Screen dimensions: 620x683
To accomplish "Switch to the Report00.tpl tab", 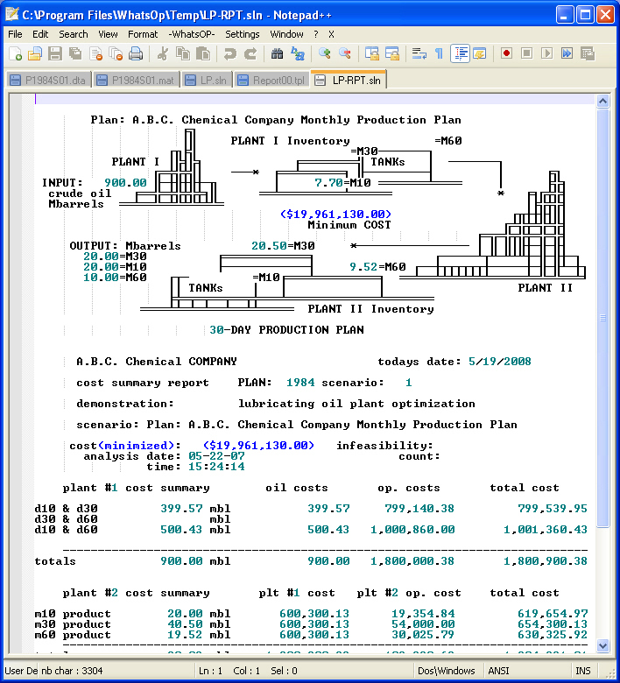I will point(271,81).
